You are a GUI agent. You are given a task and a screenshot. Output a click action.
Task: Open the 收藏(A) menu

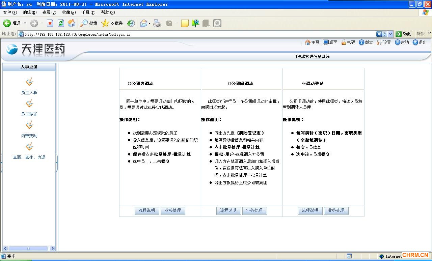[69, 12]
